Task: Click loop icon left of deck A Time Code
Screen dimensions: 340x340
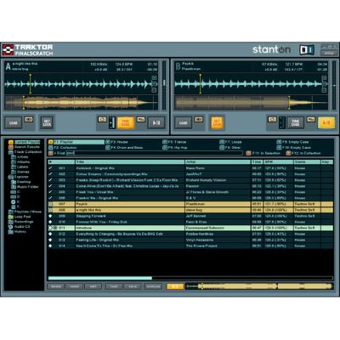Action: click(102, 119)
